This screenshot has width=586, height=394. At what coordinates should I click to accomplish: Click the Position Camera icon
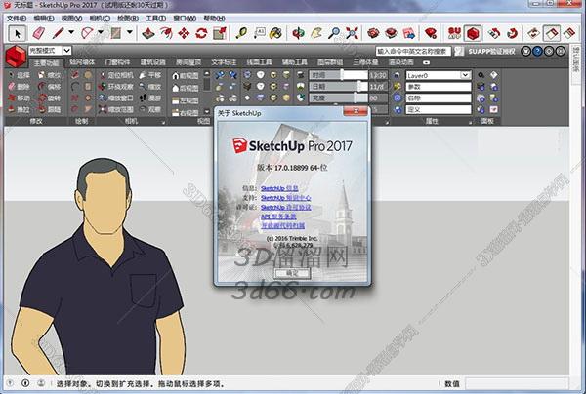coord(103,75)
